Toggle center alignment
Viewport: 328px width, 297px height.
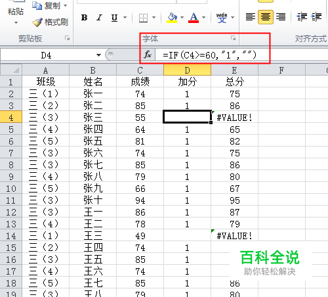tap(266, 17)
